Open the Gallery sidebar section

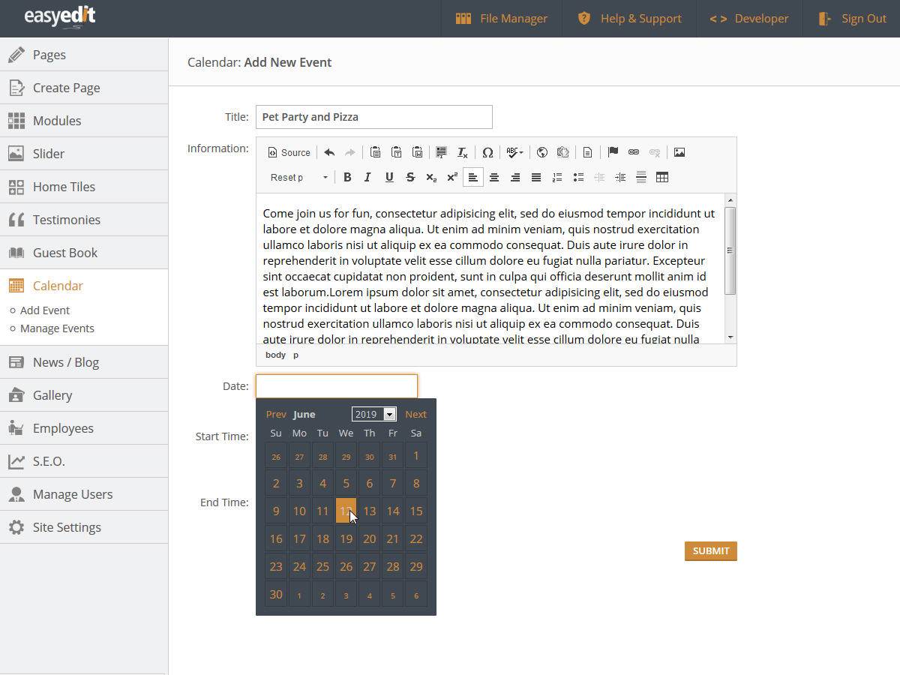[52, 395]
